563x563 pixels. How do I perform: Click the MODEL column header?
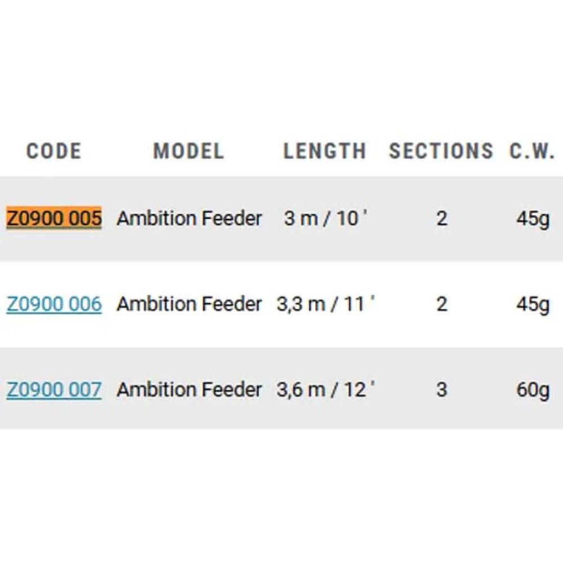[x=189, y=151]
